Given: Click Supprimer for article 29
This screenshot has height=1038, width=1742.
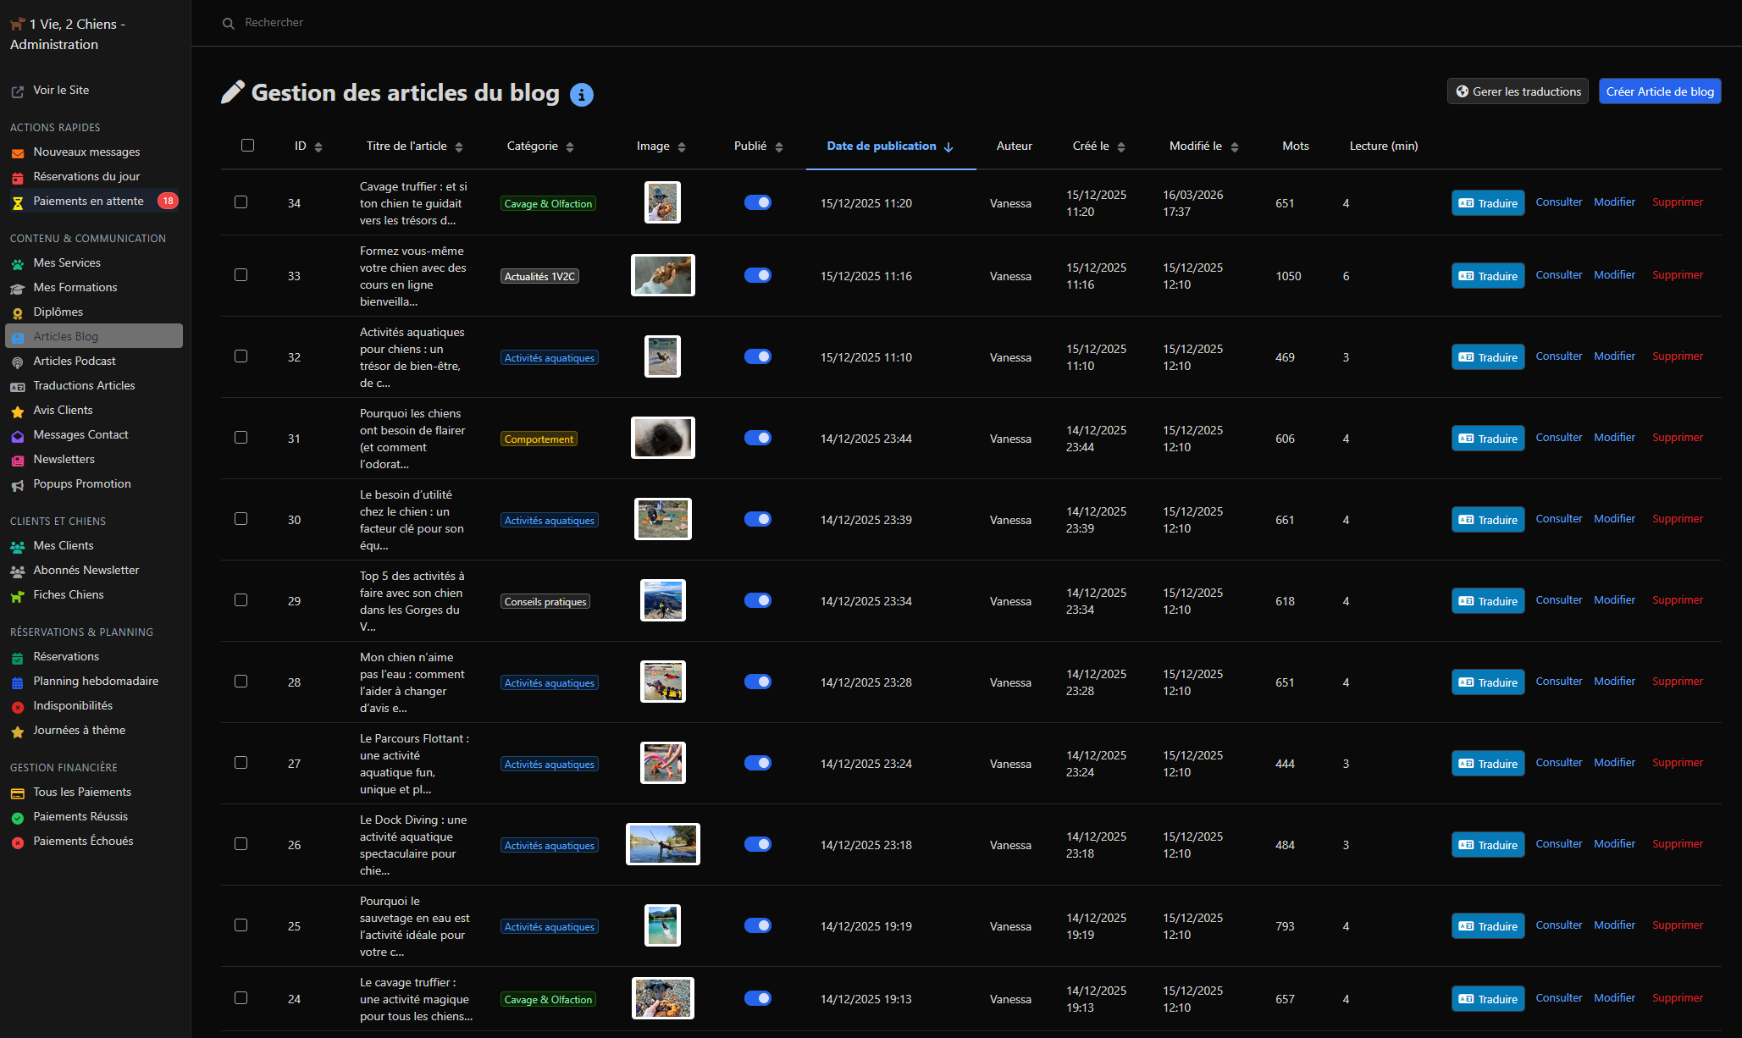Looking at the screenshot, I should (x=1678, y=600).
